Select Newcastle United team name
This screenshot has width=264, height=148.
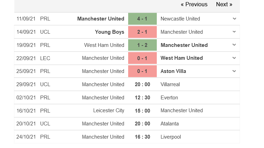[180, 19]
